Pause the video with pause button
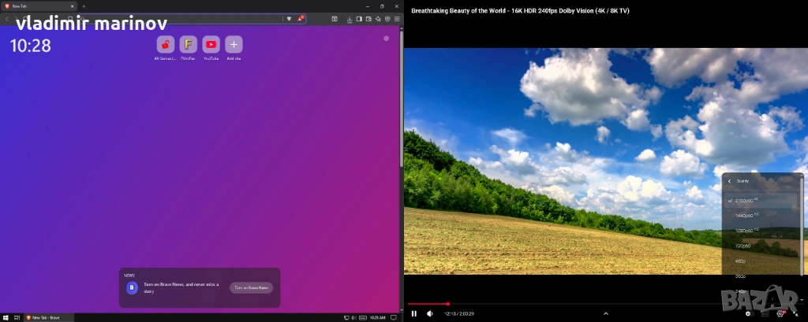808x322 pixels. [x=414, y=314]
